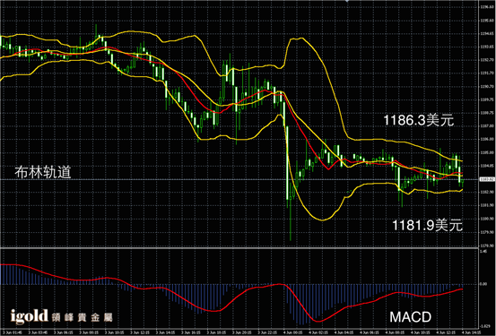Select the MACD indicator label
This screenshot has width=496, height=336.
(x=410, y=317)
